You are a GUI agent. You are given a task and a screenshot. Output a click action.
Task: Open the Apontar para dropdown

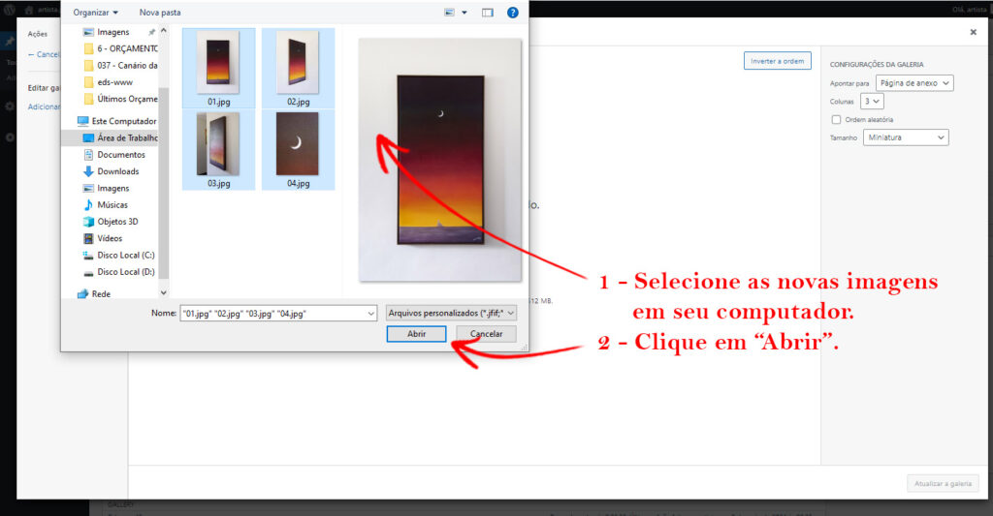pyautogui.click(x=914, y=83)
